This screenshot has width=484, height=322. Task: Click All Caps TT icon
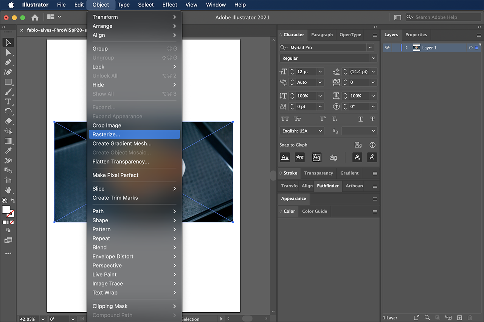click(285, 119)
